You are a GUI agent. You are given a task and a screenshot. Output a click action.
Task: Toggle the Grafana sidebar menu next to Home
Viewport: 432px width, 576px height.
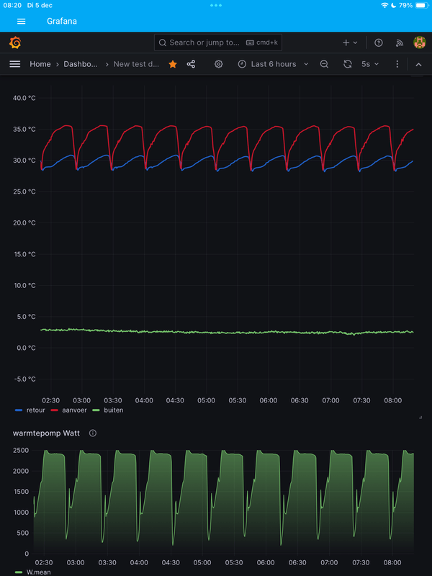pos(14,64)
